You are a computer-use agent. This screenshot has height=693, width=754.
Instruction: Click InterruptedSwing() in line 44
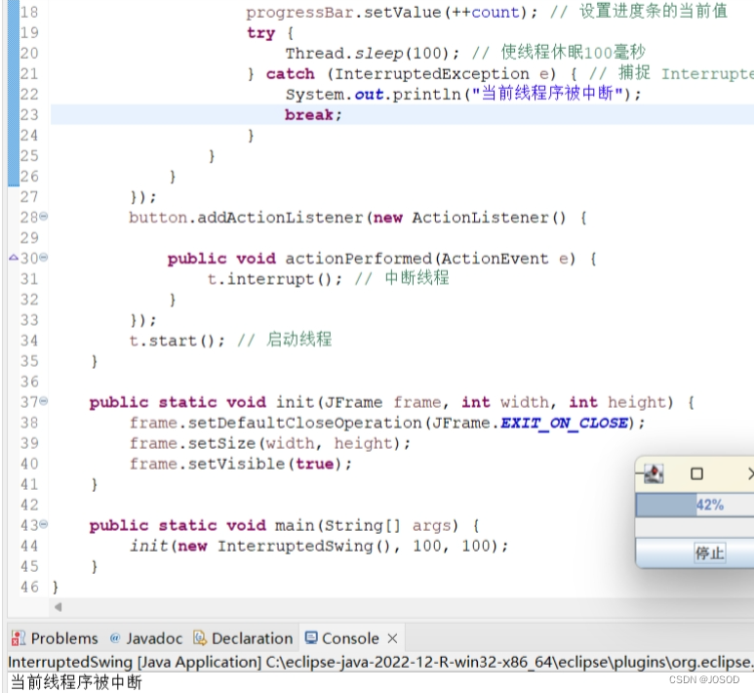(x=303, y=547)
